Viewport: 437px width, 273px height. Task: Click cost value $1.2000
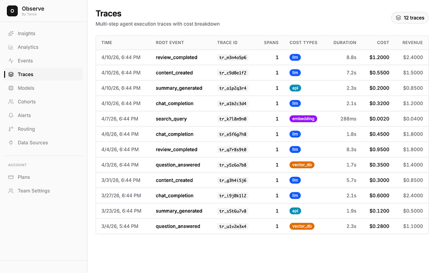point(379,57)
